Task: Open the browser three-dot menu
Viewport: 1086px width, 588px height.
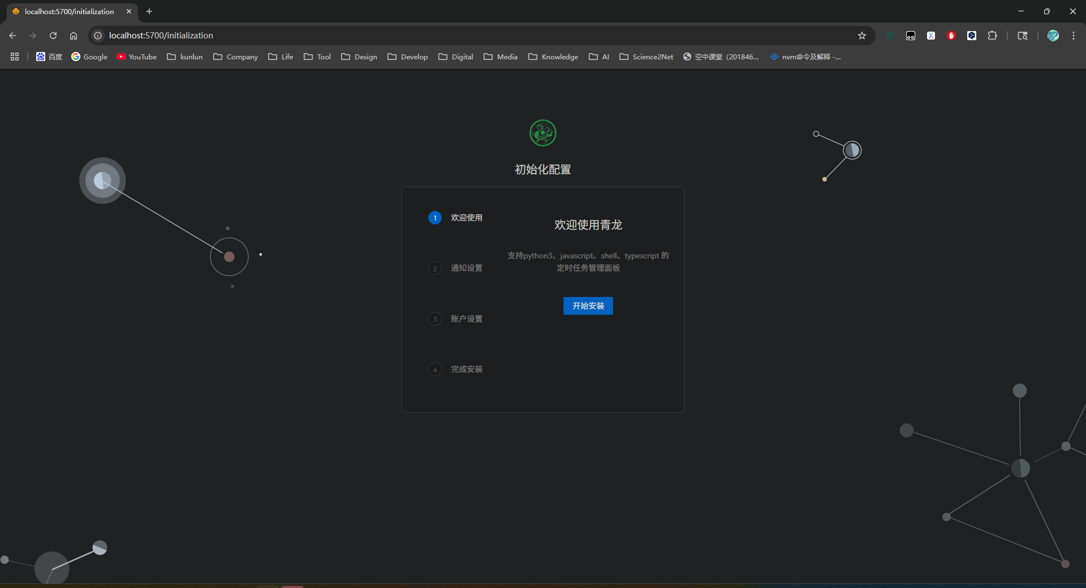Action: coord(1074,36)
